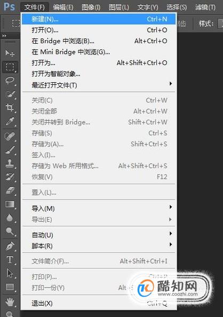Select the Hand tool
Viewport: 223px width, 317px height.
click(10, 302)
